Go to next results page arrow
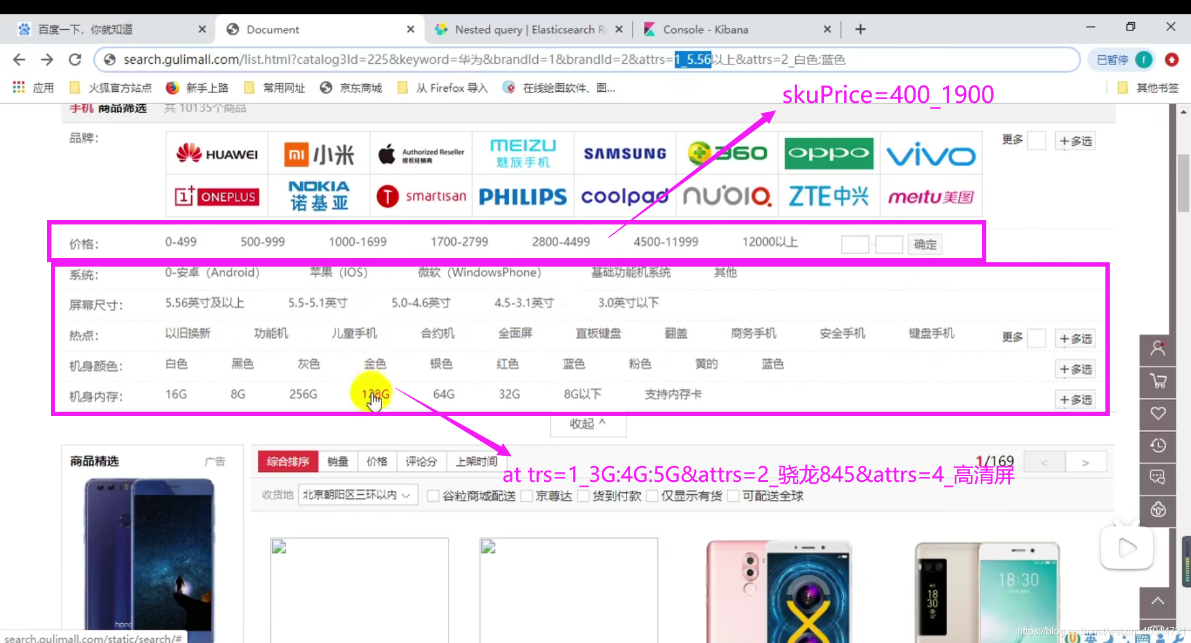This screenshot has height=643, width=1191. 1086,463
